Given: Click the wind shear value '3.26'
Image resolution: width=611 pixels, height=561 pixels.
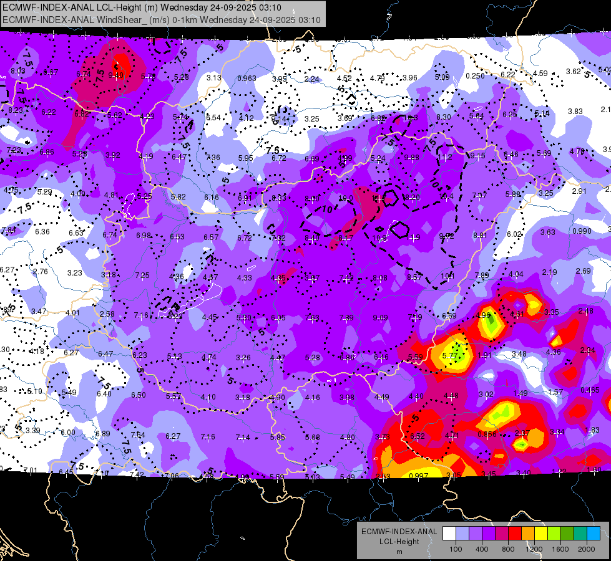Looking at the screenshot, I should click(243, 357).
